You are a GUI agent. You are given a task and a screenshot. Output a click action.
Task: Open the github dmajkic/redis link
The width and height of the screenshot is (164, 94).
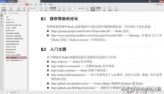pyautogui.click(x=70, y=84)
